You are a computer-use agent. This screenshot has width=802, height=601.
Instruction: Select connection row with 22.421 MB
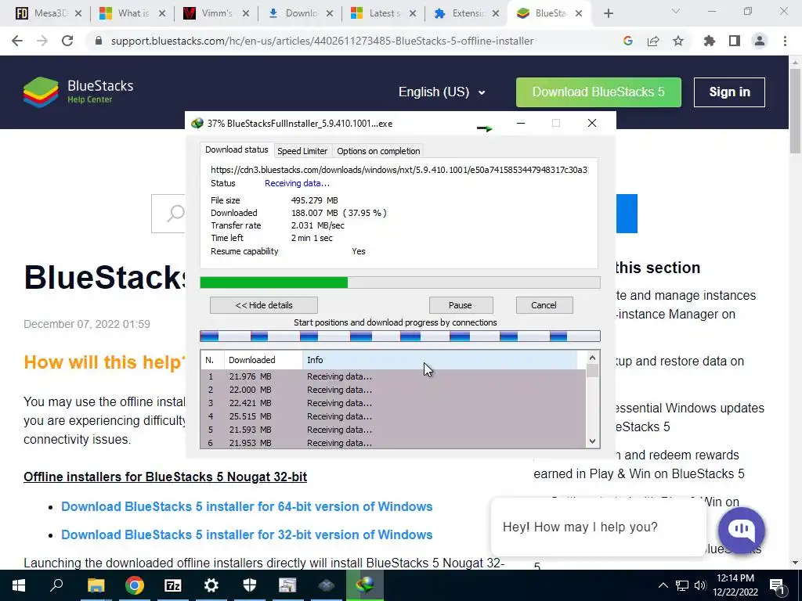[x=393, y=403]
